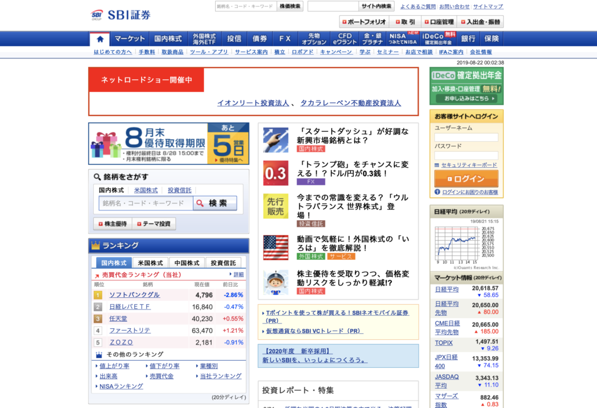This screenshot has height=408, width=597.
Task: Open the よくあるご質問 link
Action: (418, 6)
